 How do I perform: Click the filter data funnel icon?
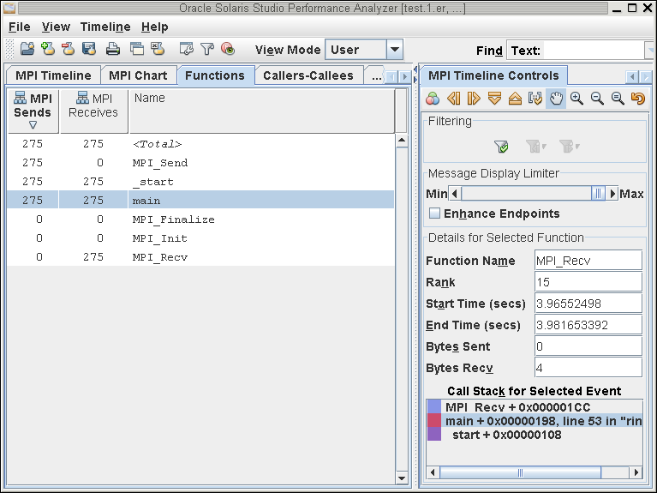tap(207, 49)
